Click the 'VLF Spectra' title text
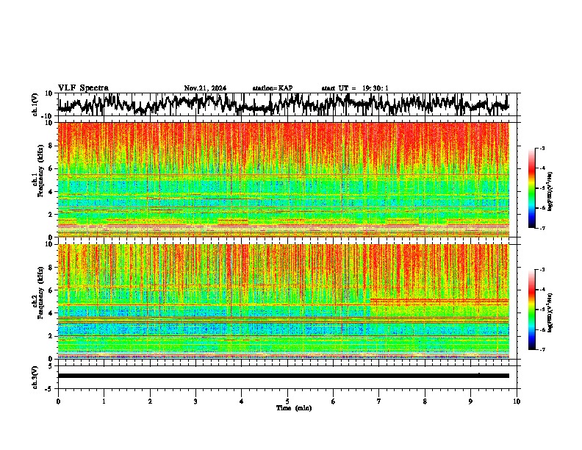The image size is (582, 450). point(83,88)
